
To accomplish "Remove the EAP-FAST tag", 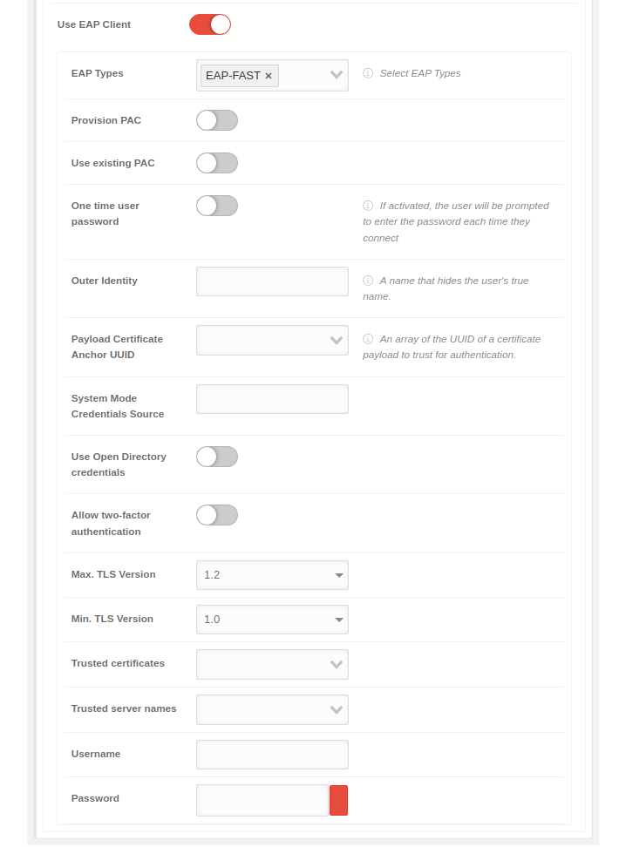I will click(269, 76).
